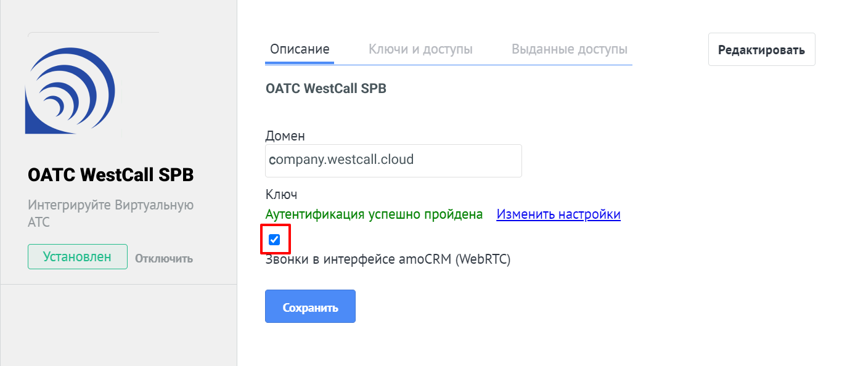Click the Отключить link
842x366 pixels.
[164, 258]
